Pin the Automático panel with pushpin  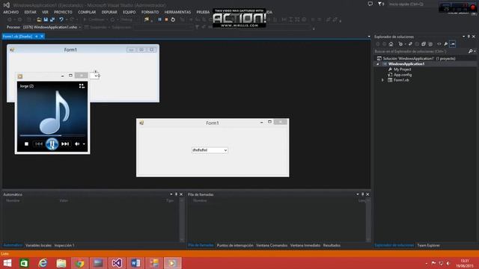(177, 194)
